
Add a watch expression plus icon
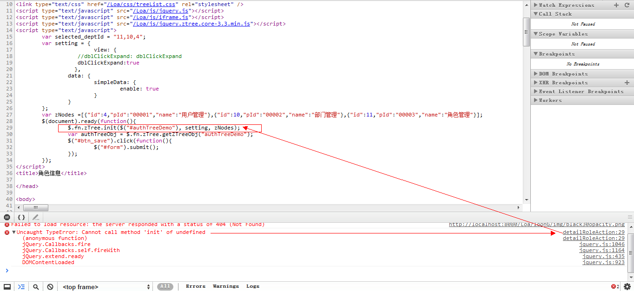[616, 5]
